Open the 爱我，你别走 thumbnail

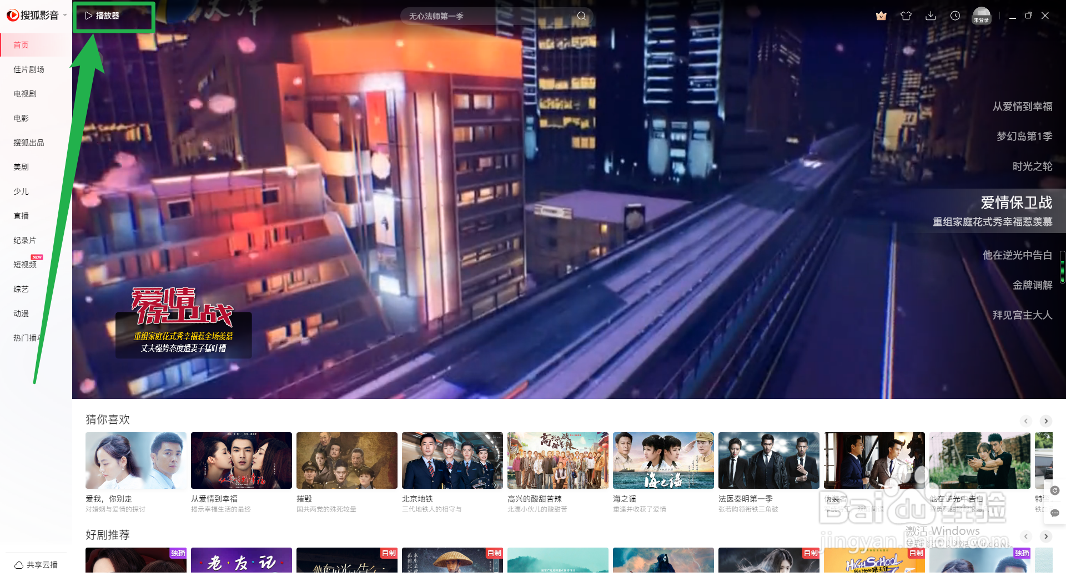point(136,460)
